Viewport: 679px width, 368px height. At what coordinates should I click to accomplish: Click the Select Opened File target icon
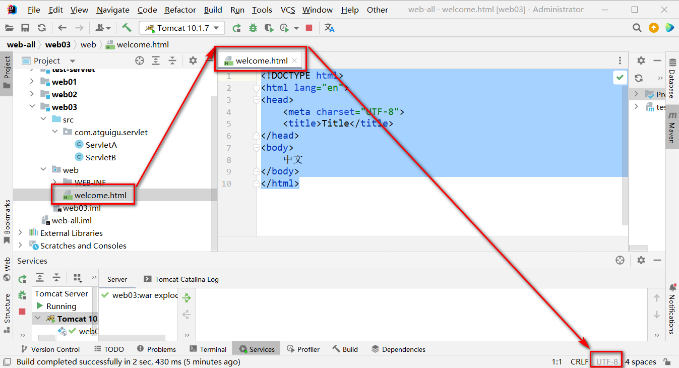(140, 61)
